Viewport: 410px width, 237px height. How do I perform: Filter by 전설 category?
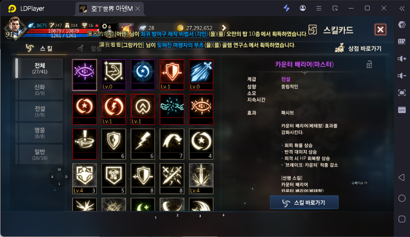40,111
